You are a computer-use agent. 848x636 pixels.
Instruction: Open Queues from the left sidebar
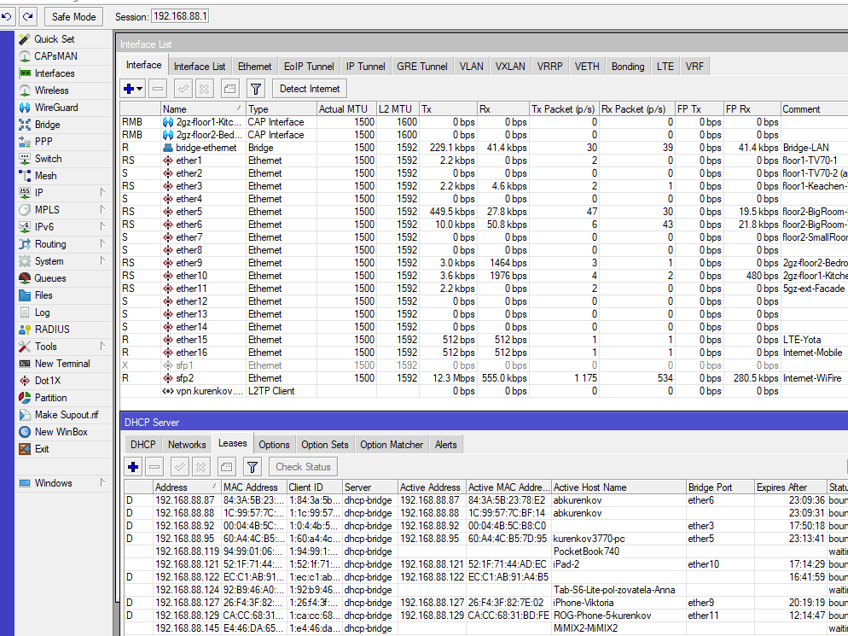49,278
